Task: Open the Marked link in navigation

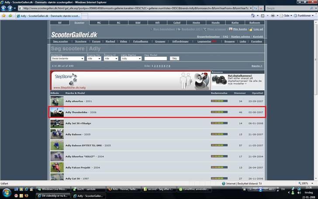Action: 111,42
